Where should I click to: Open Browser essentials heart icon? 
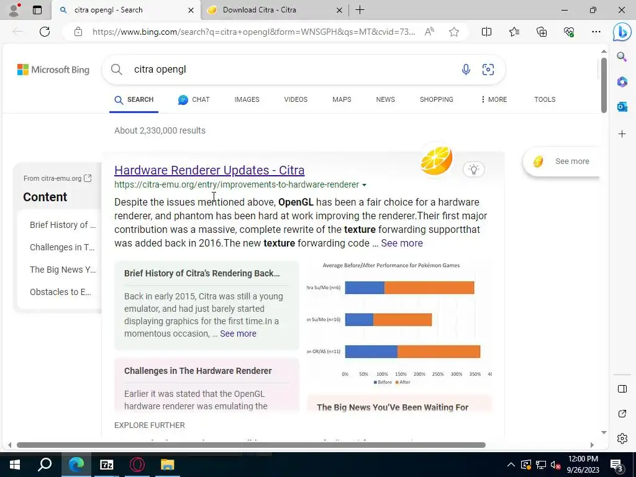click(569, 32)
